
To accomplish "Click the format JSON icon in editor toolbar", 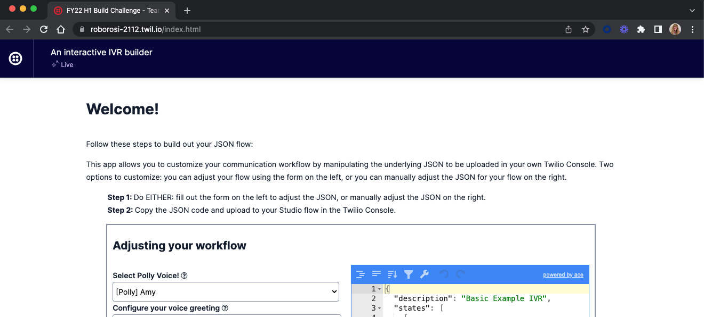I will point(361,274).
